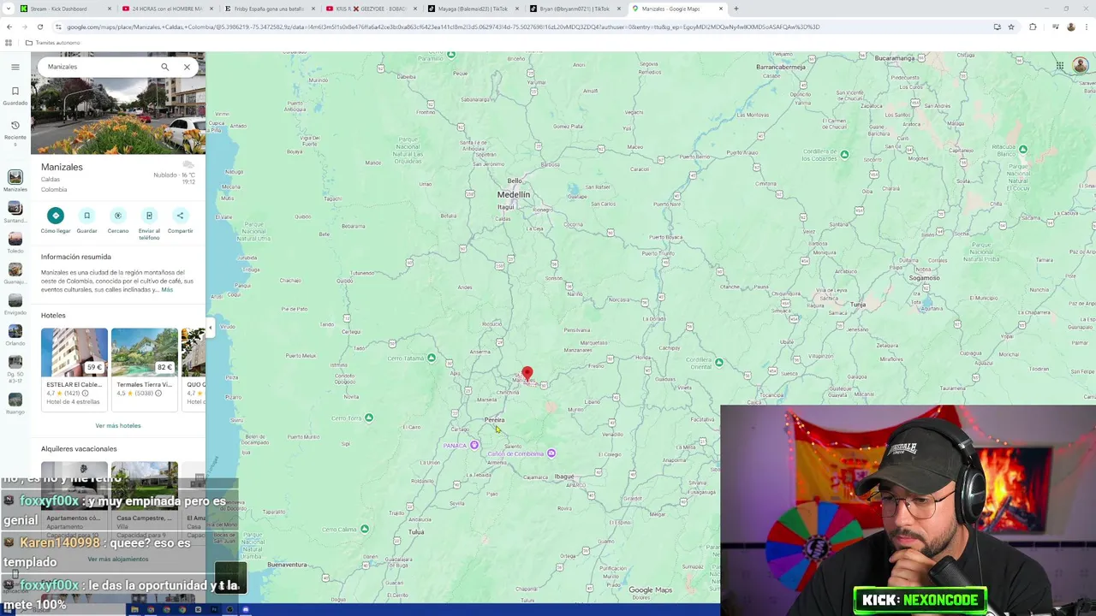Click the browser forward arrow
The width and height of the screenshot is (1096, 616).
pyautogui.click(x=25, y=27)
